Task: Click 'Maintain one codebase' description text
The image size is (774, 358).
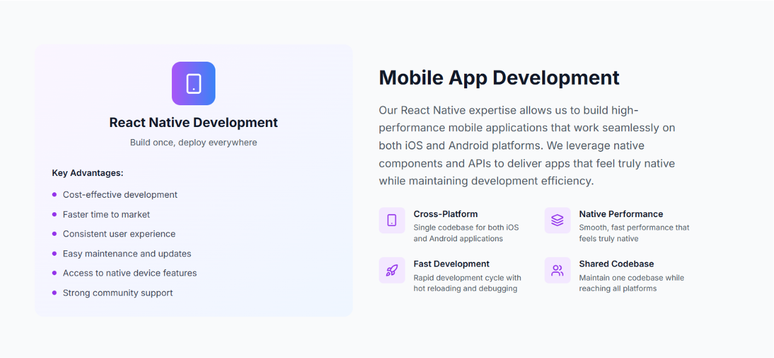Action: pos(632,283)
